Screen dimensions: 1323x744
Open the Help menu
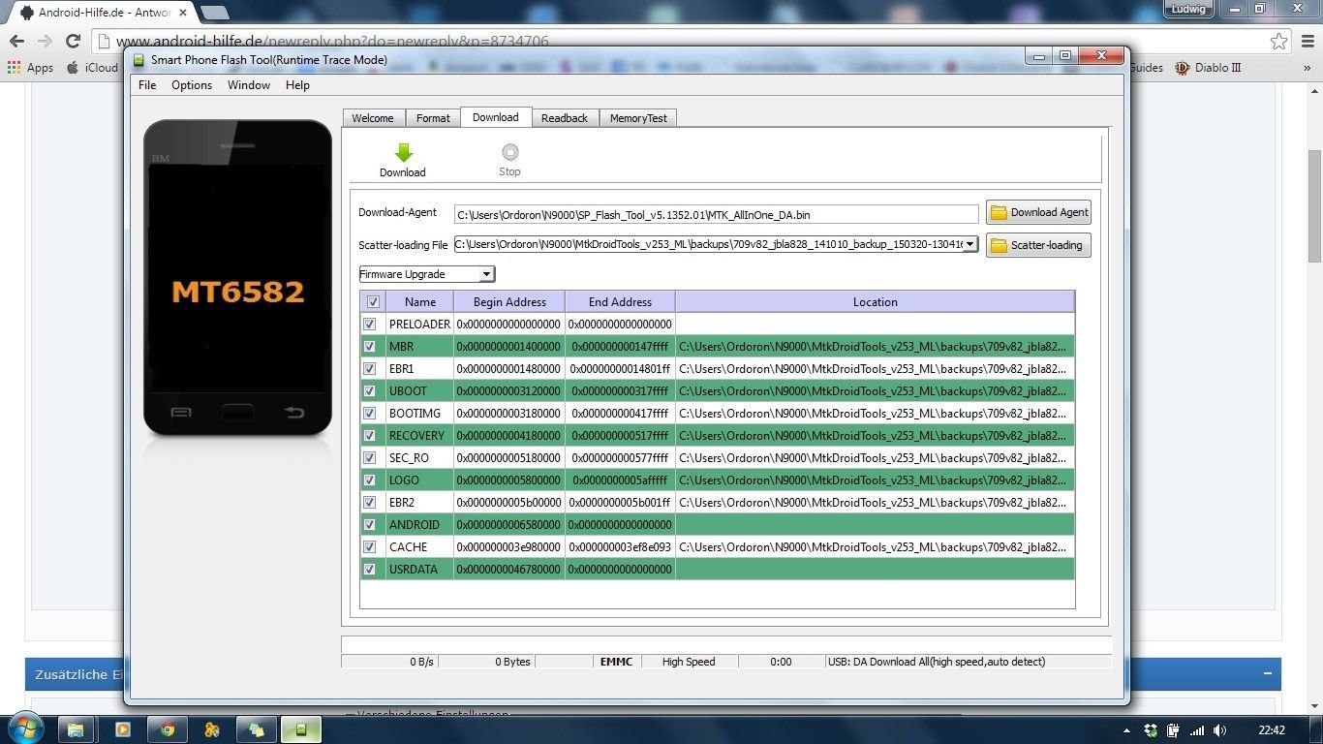(297, 85)
